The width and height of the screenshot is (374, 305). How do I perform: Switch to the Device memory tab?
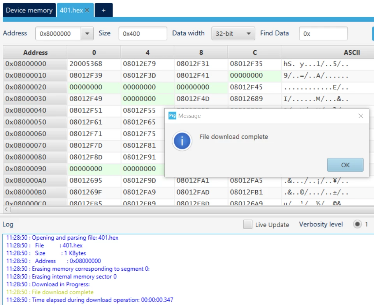tap(29, 10)
